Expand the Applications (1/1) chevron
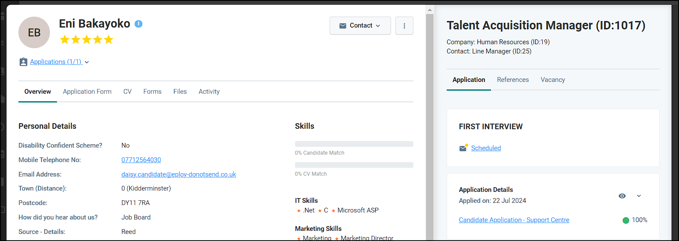 pos(87,62)
